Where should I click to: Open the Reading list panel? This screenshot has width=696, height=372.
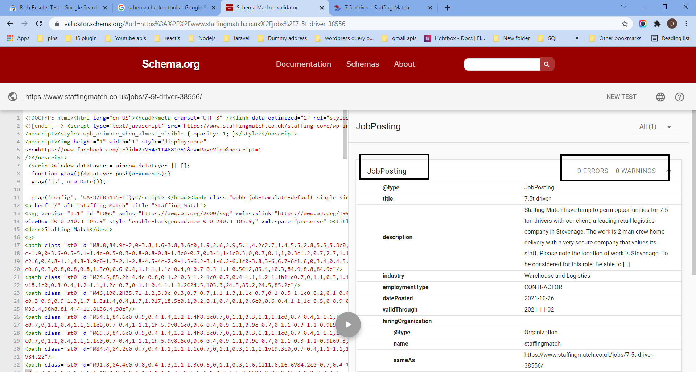coord(671,38)
